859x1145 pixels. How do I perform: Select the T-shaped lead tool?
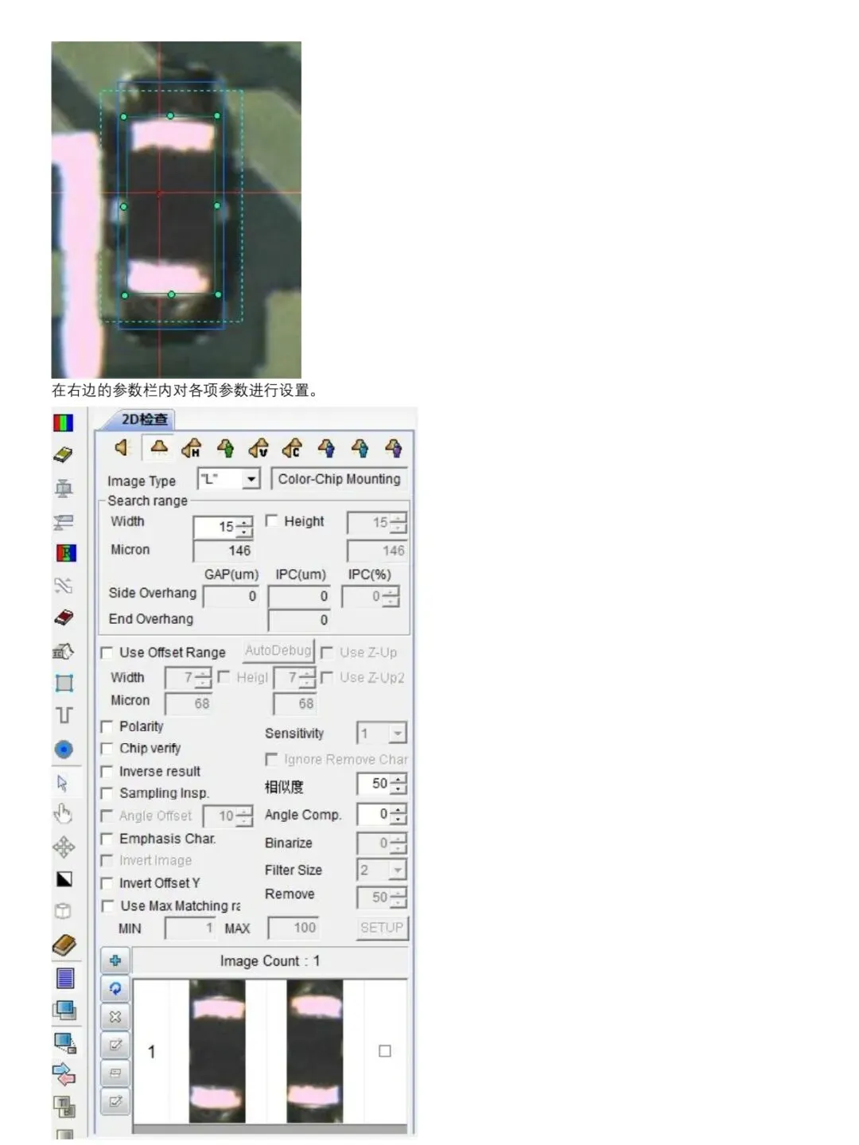pos(64,715)
